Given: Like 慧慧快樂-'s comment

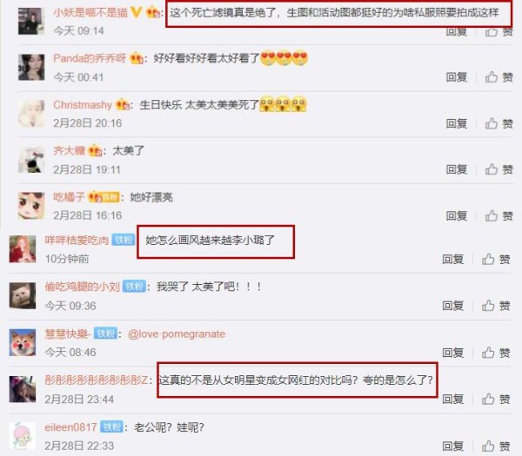Looking at the screenshot, I should coord(496,353).
